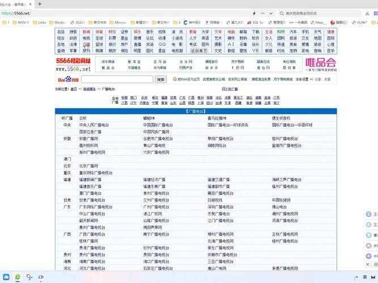Open a new browser tab with plus icon
378x283 pixels.
click(40, 4)
